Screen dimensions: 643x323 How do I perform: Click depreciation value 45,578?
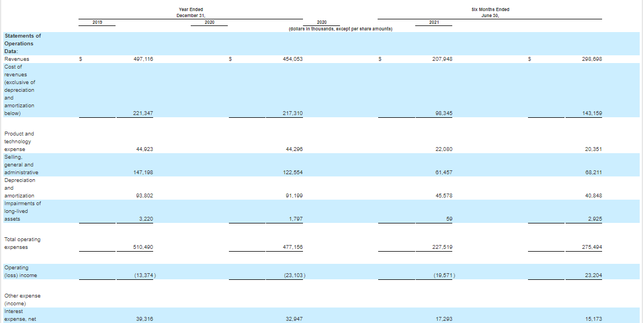(444, 196)
